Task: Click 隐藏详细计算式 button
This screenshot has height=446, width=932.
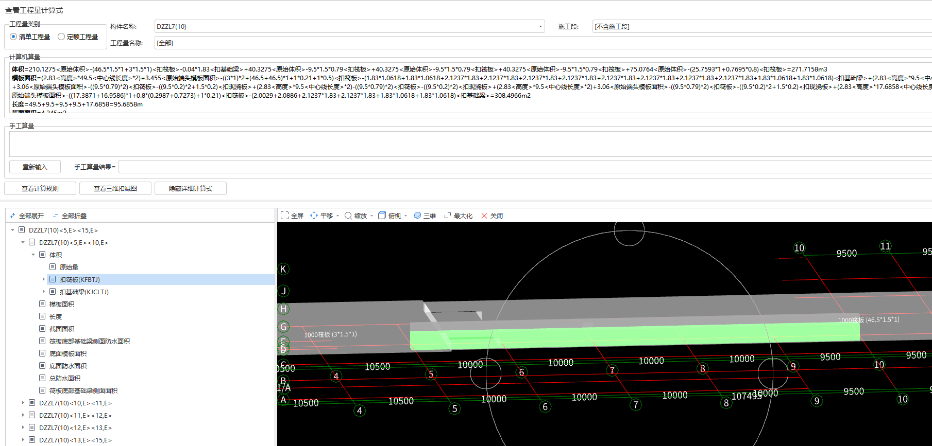Action: click(191, 188)
